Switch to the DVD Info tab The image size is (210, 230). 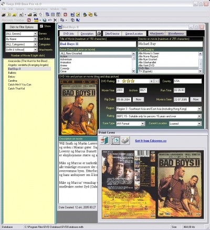[69, 34]
